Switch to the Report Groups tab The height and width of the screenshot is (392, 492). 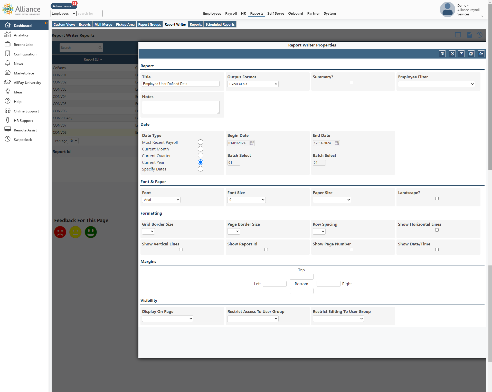[x=149, y=25]
